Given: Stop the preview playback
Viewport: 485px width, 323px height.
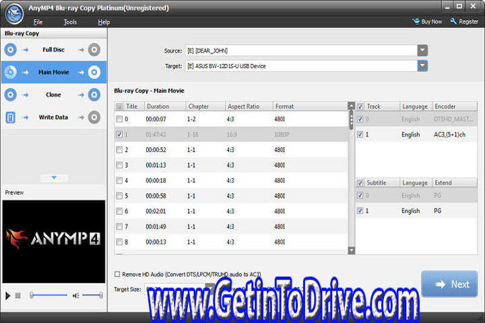Looking at the screenshot, I should 18,295.
